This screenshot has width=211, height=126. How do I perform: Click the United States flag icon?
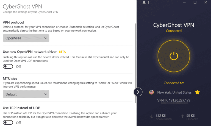click(151, 92)
